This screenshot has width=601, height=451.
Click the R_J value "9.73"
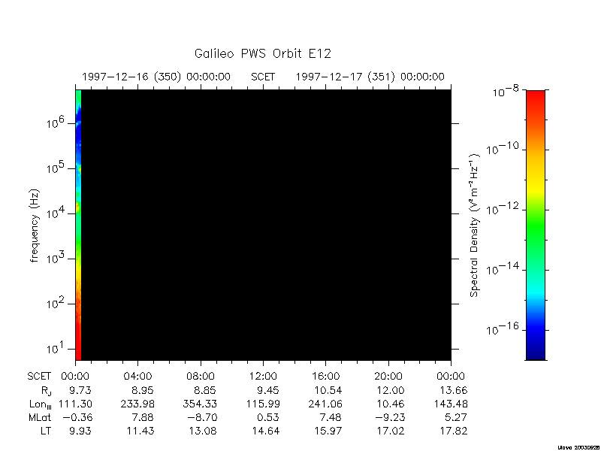click(80, 390)
